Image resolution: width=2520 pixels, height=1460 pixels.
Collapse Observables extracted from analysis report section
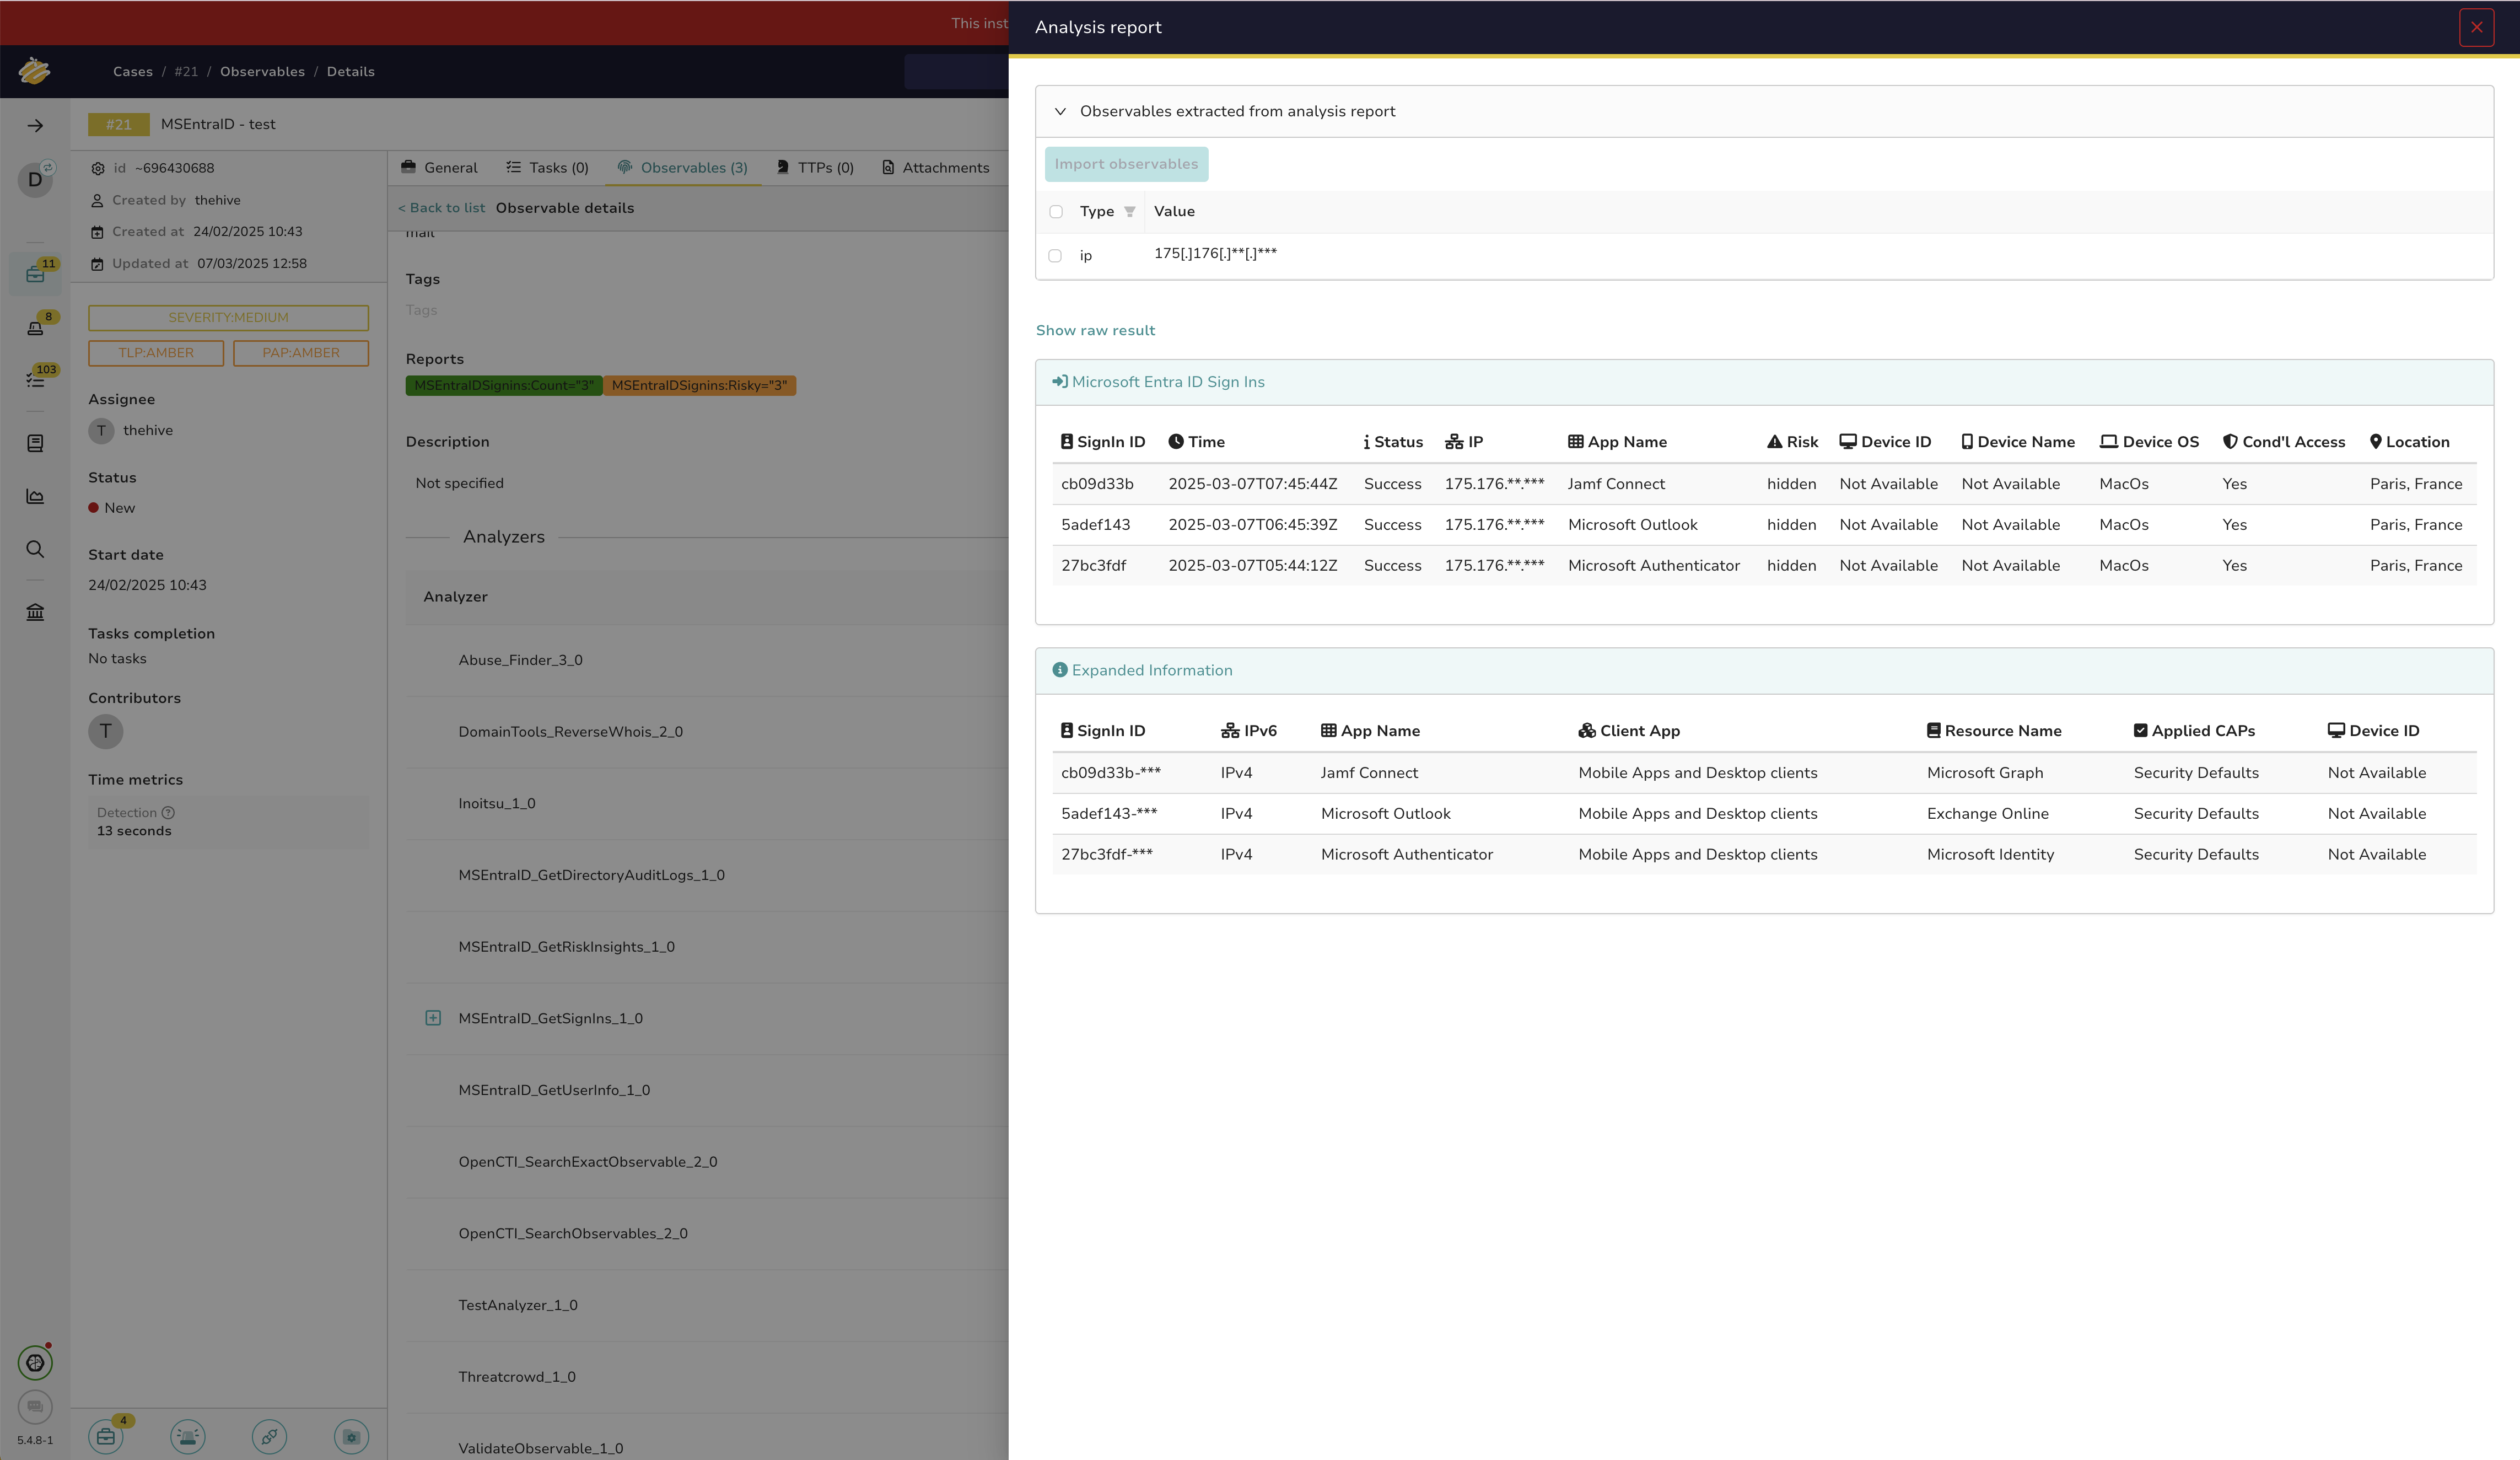click(x=1061, y=111)
